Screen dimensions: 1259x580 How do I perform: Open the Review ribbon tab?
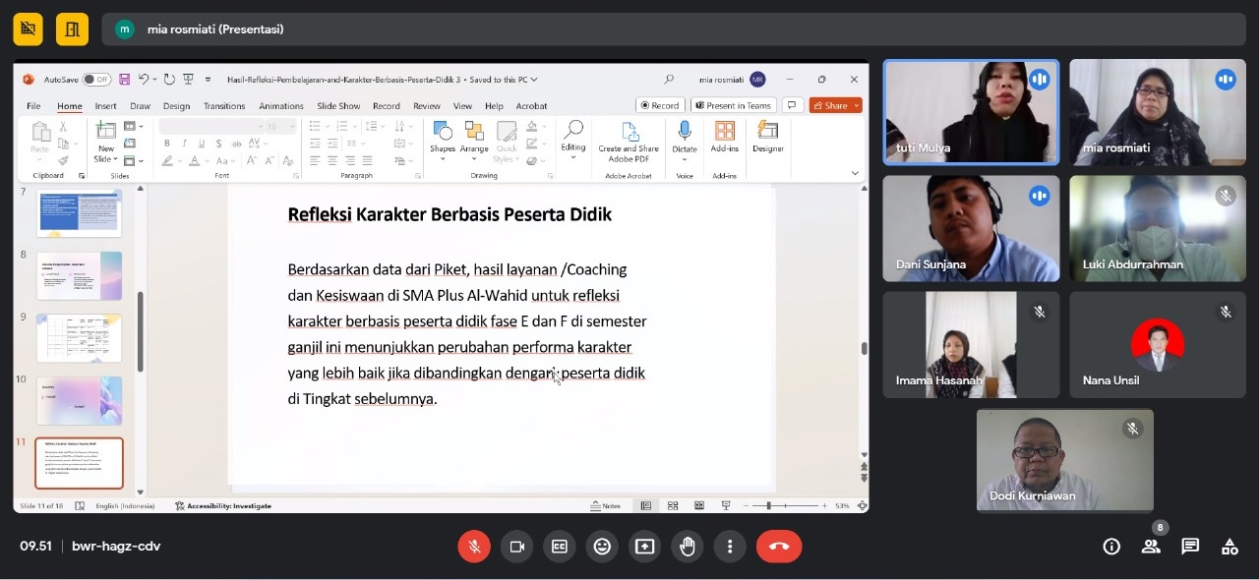click(427, 106)
